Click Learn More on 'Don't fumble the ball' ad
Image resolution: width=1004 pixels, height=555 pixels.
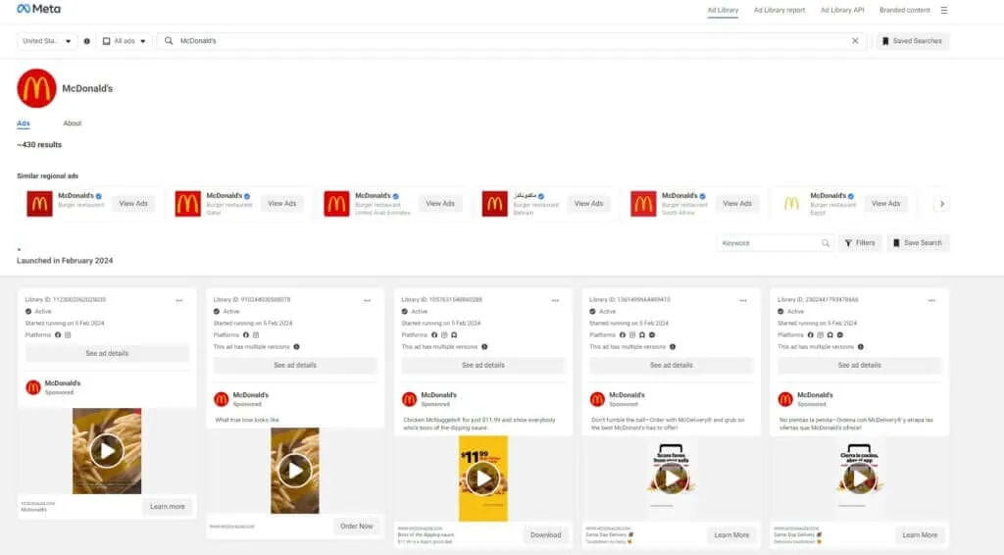[x=731, y=535]
